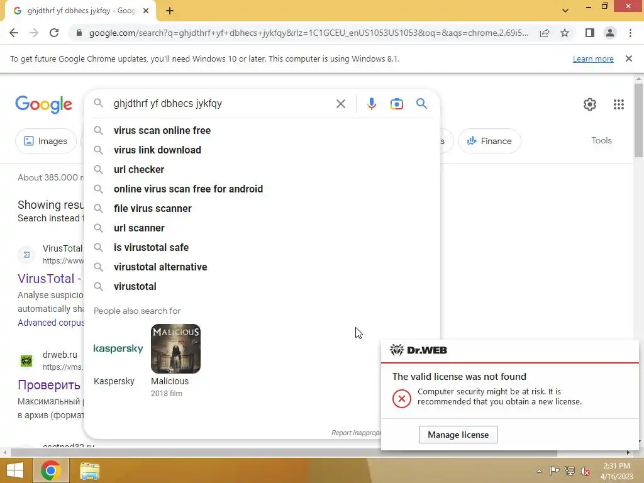The width and height of the screenshot is (644, 483).
Task: Expand the tab search chevron
Action: pyautogui.click(x=565, y=11)
